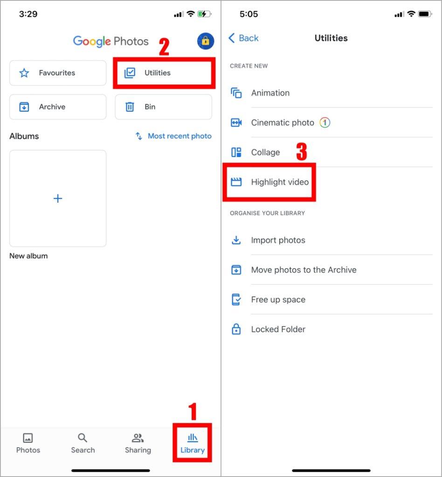The image size is (442, 477).
Task: Tap the 3:29 clock in status bar
Action: click(x=28, y=14)
